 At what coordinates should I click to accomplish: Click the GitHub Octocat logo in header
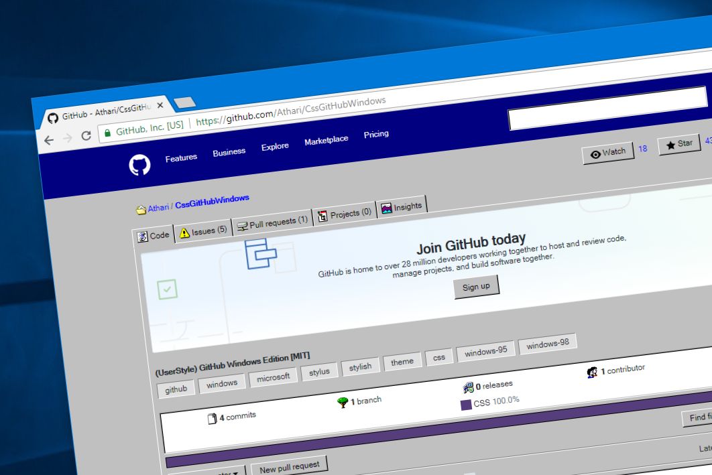[x=139, y=165]
